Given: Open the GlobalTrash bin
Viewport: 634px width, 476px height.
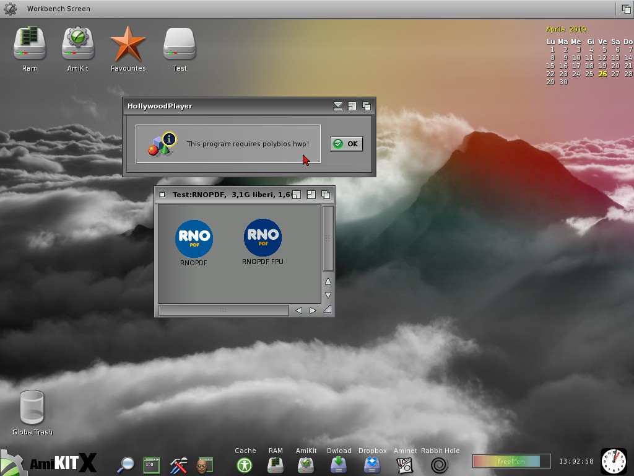Looking at the screenshot, I should (32, 407).
